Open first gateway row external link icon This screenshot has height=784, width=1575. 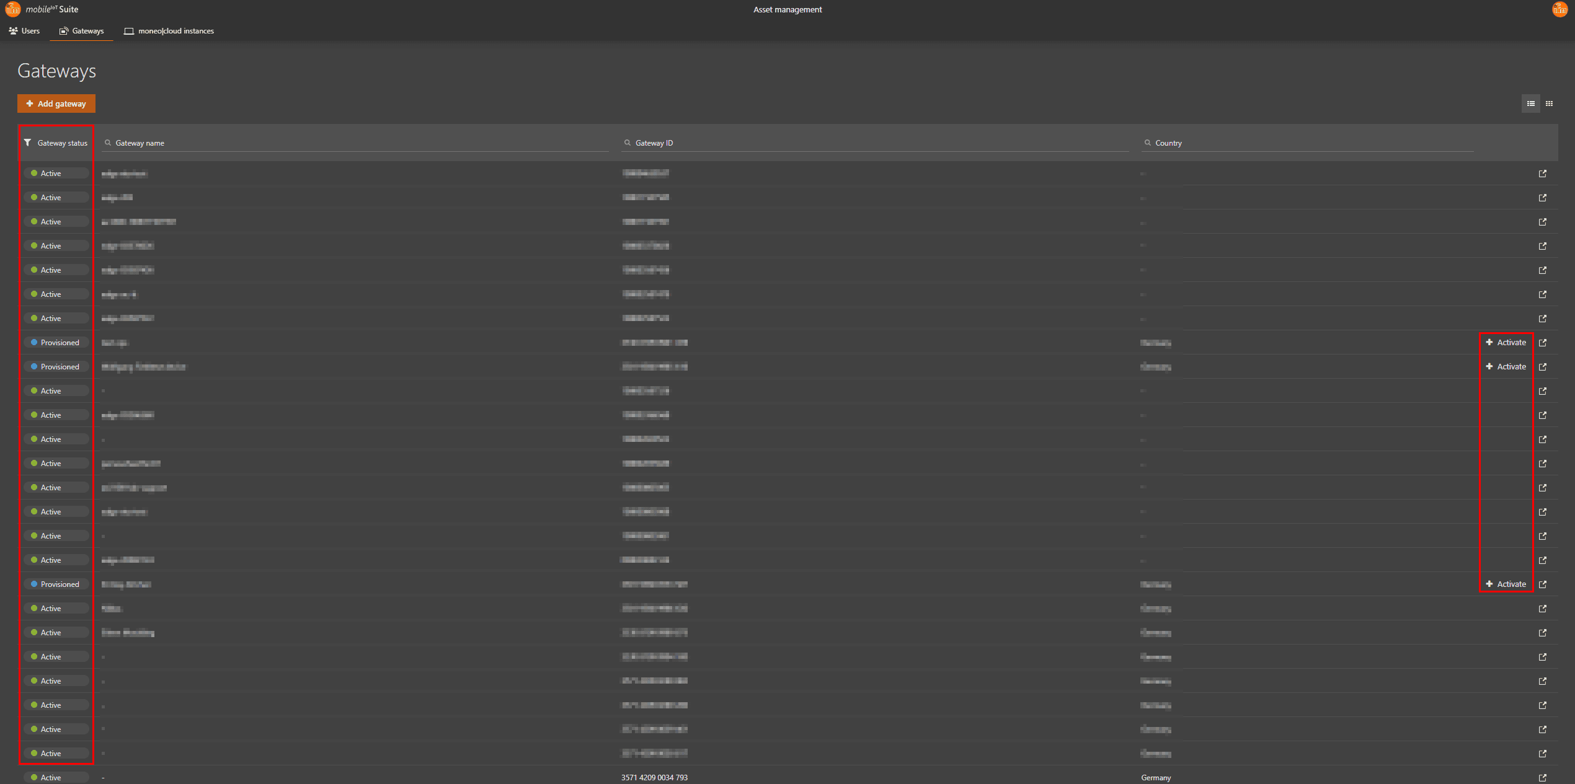[x=1542, y=174]
